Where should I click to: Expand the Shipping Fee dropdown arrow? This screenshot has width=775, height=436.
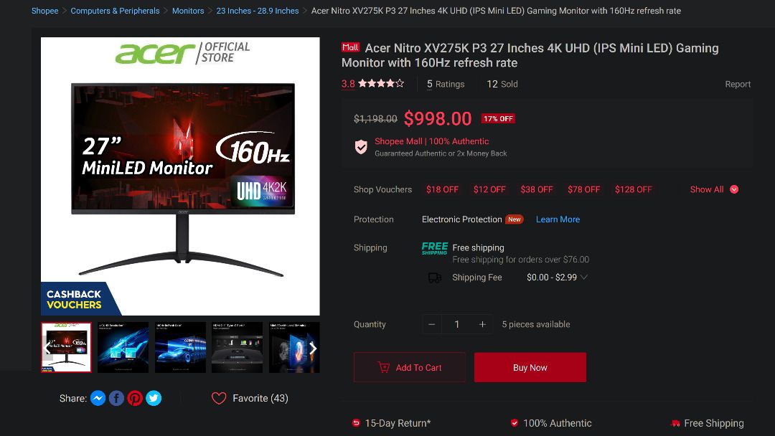point(584,277)
